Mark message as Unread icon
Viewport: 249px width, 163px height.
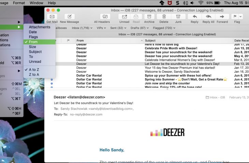pos(124,17)
